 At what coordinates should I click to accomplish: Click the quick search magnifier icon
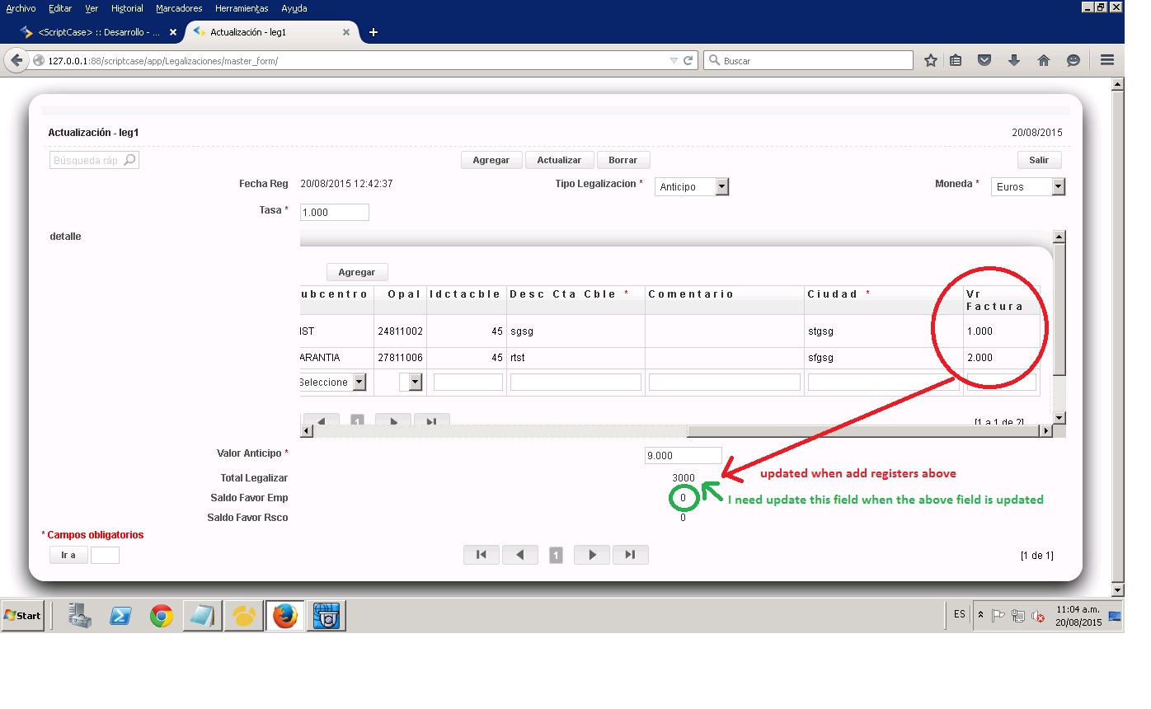129,160
